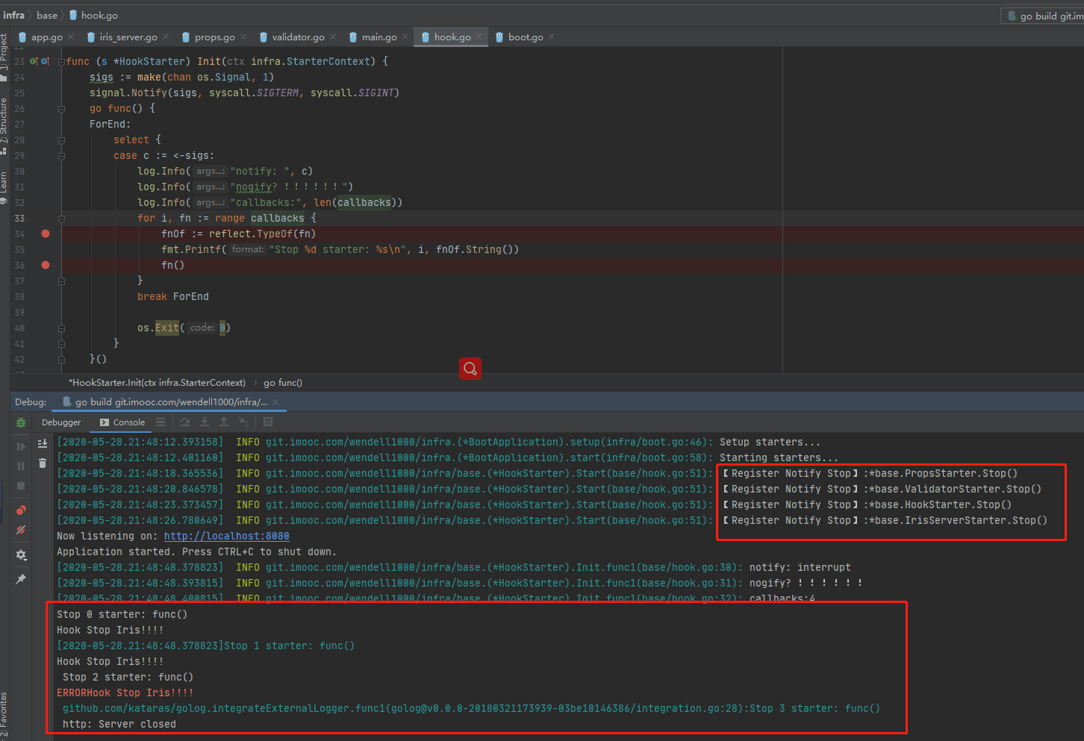Viewport: 1084px width, 741px height.
Task: Click the Rerun debug bug icon
Action: tap(21, 422)
